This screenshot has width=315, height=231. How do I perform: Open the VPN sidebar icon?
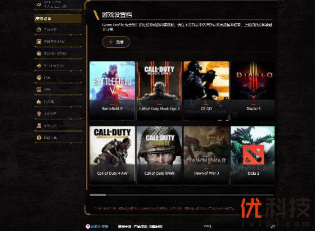click(39, 89)
